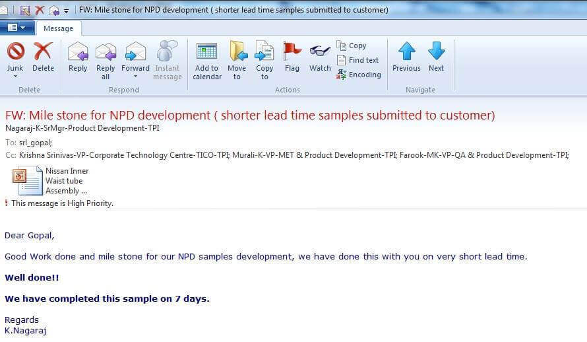Expand the Forward dropdown arrow
Screen dimensions: 587x342
coord(135,77)
